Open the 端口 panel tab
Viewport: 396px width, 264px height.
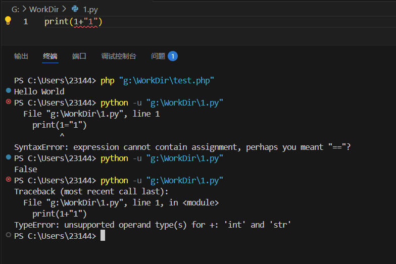click(x=79, y=56)
